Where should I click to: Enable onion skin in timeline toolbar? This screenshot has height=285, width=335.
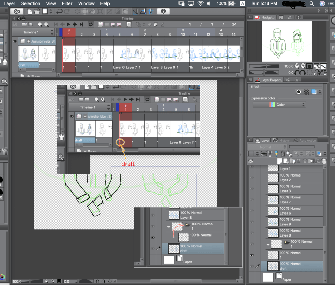[129, 24]
